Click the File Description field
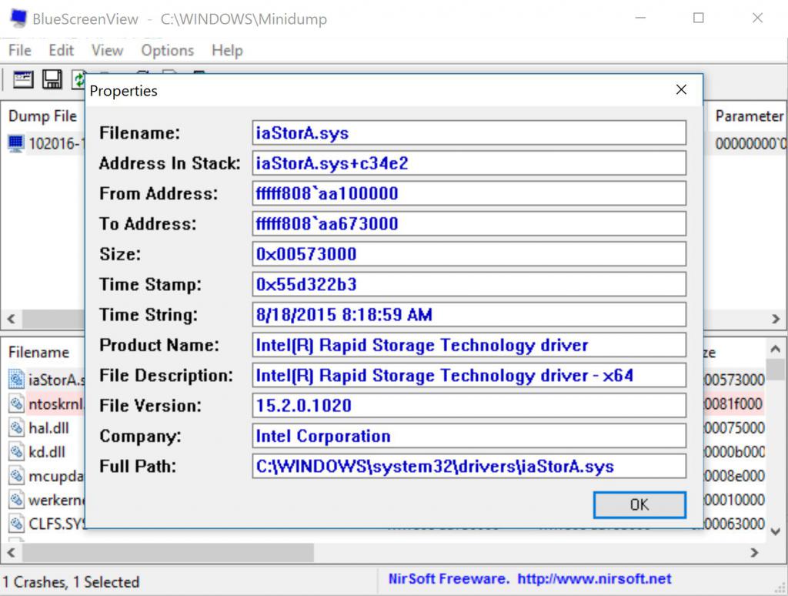 point(469,375)
